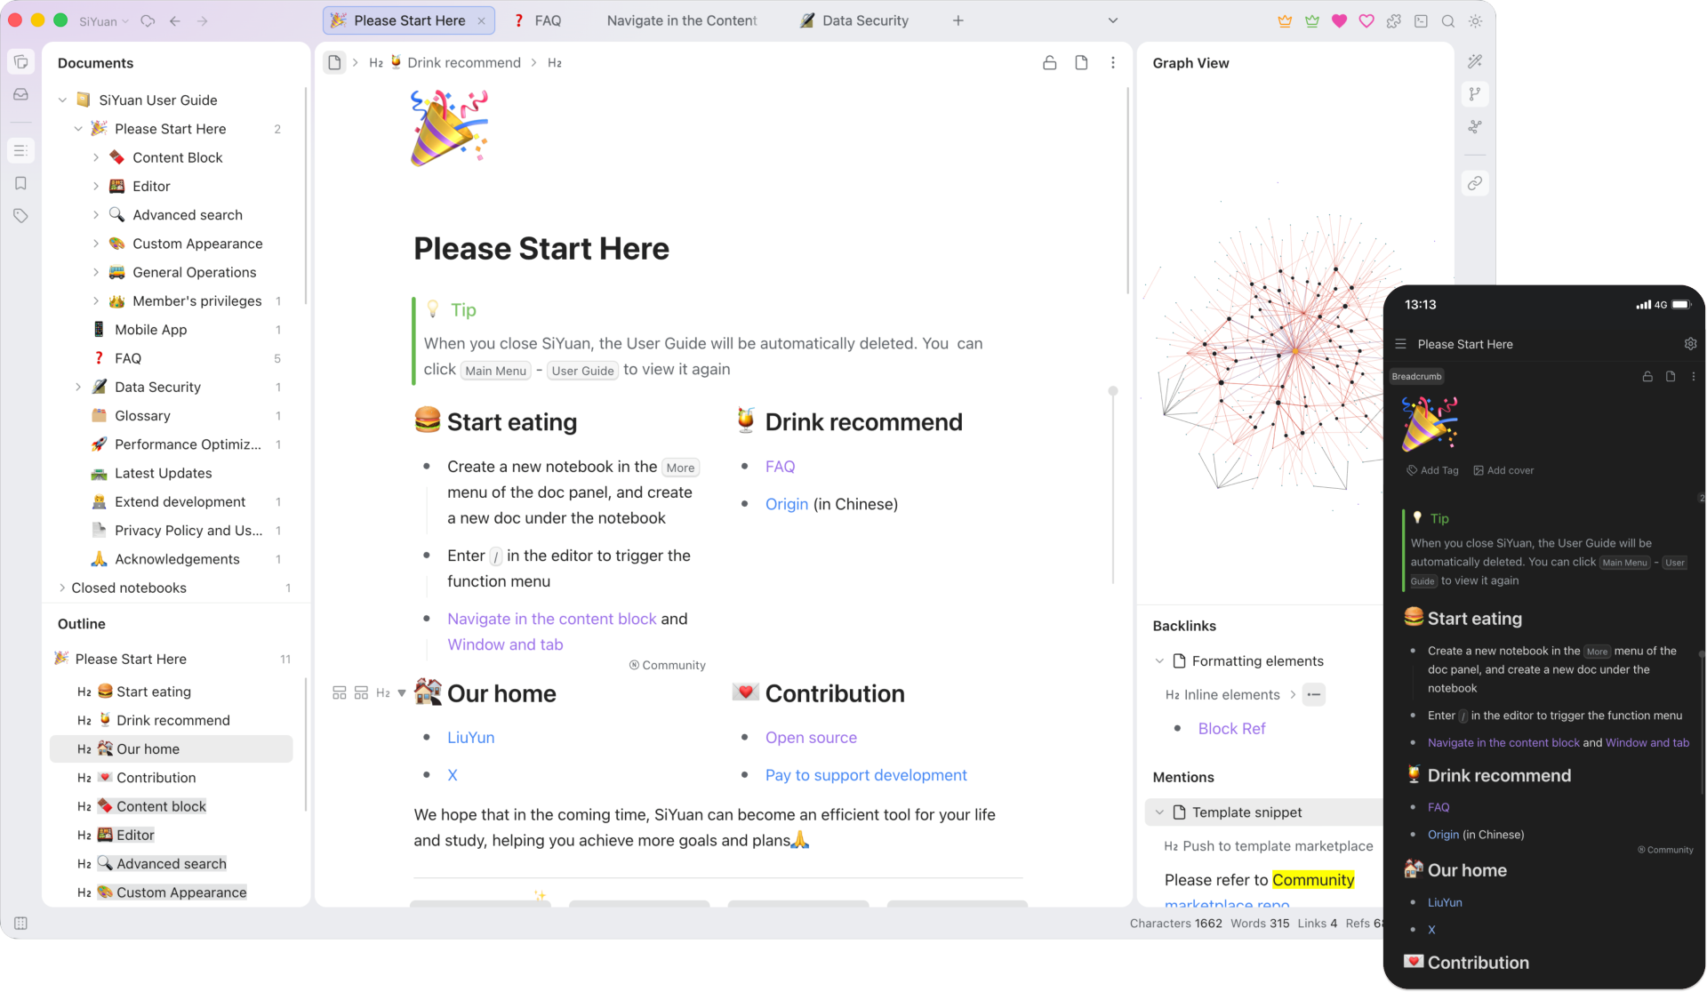Screen dimensions: 1707x992
Task: Toggle the dock visibility icon at bottom left
Action: [20, 924]
